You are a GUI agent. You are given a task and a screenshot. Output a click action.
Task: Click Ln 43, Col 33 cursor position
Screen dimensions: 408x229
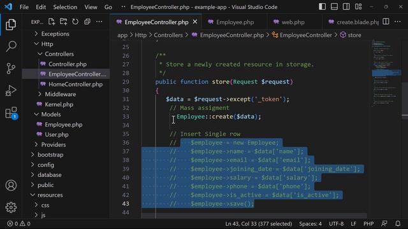[258, 223]
